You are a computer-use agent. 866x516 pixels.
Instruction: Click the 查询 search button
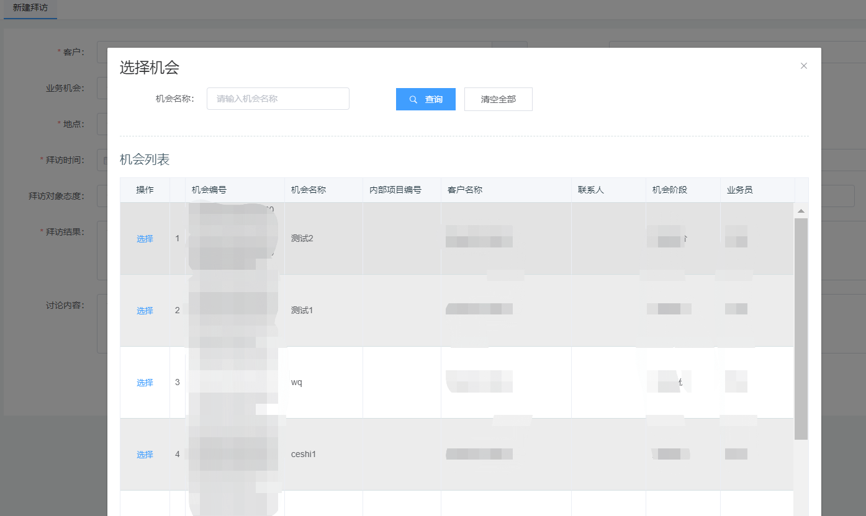(x=425, y=99)
